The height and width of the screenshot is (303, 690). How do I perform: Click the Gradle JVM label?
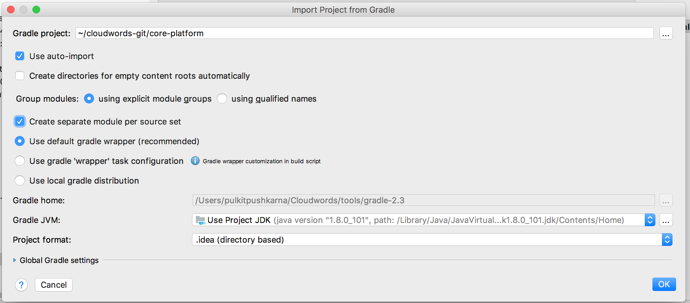(37, 220)
